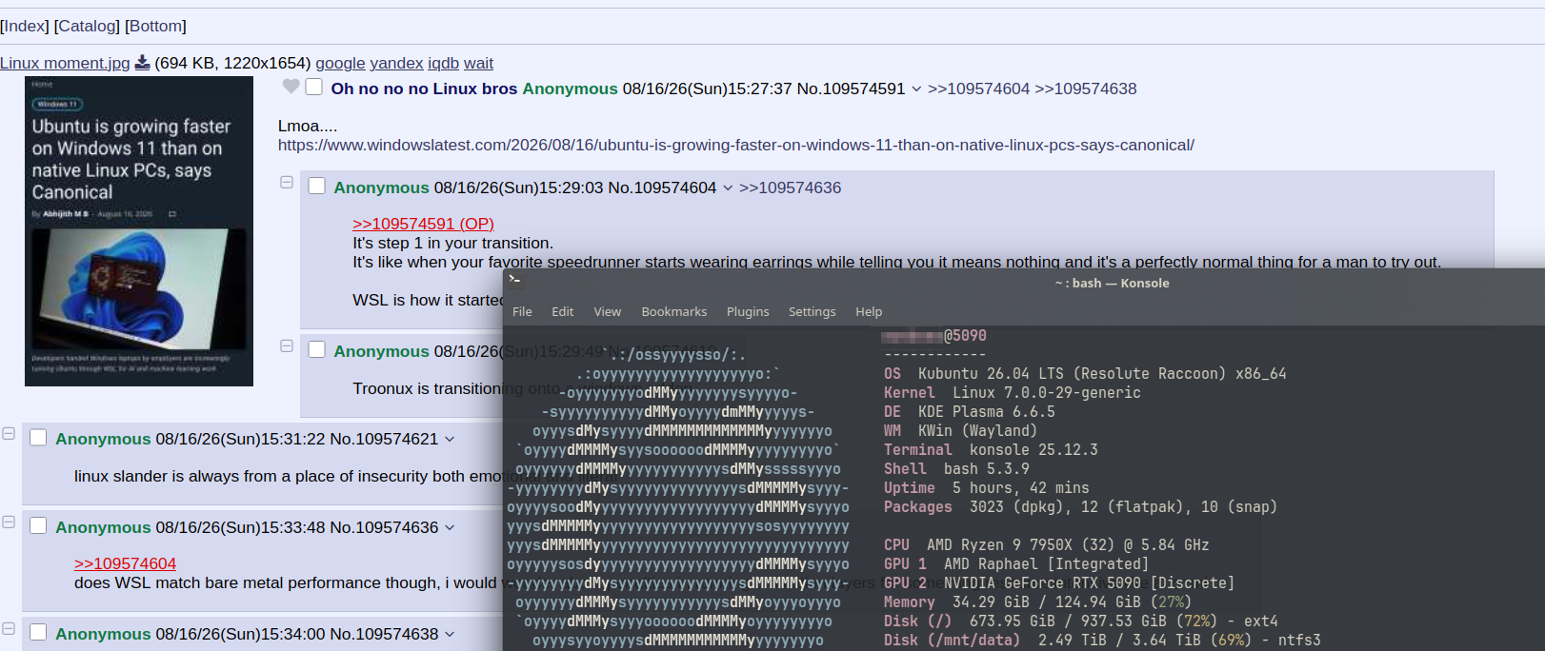
Task: Click the red >>109574591 (OP) quote link
Action: (423, 224)
